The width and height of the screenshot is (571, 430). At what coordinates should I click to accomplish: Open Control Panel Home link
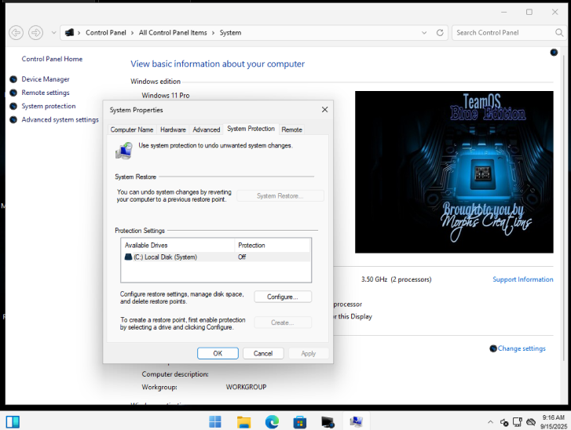point(52,59)
